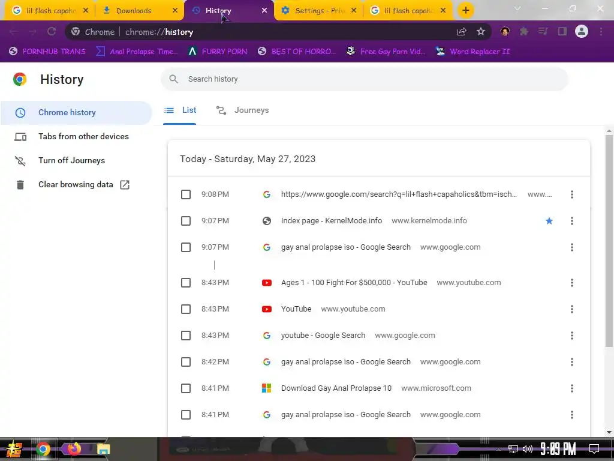Open the BEST OF HORRO... bookmark
Viewport: 614px width, 461px height.
pyautogui.click(x=297, y=52)
